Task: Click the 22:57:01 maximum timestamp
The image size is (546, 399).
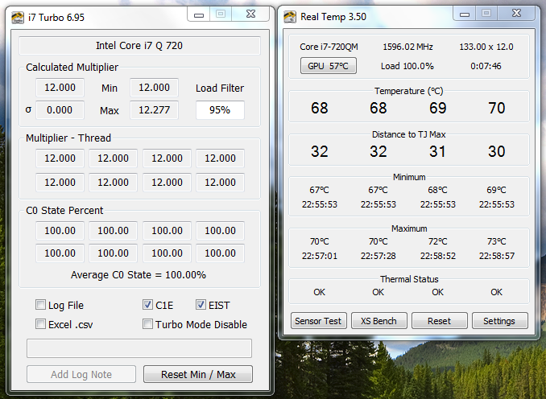Action: click(x=320, y=256)
